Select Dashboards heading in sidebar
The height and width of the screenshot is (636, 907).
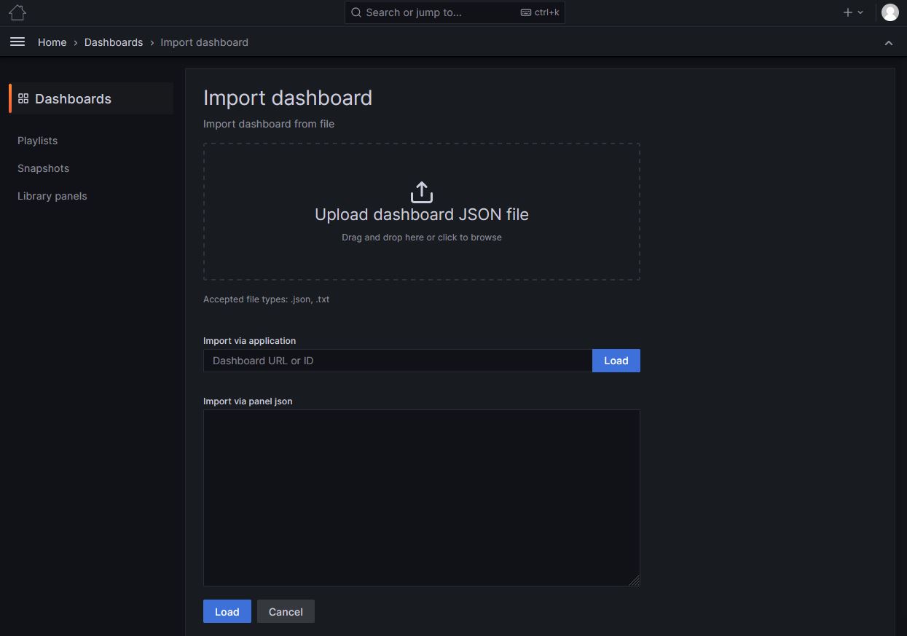click(x=73, y=99)
